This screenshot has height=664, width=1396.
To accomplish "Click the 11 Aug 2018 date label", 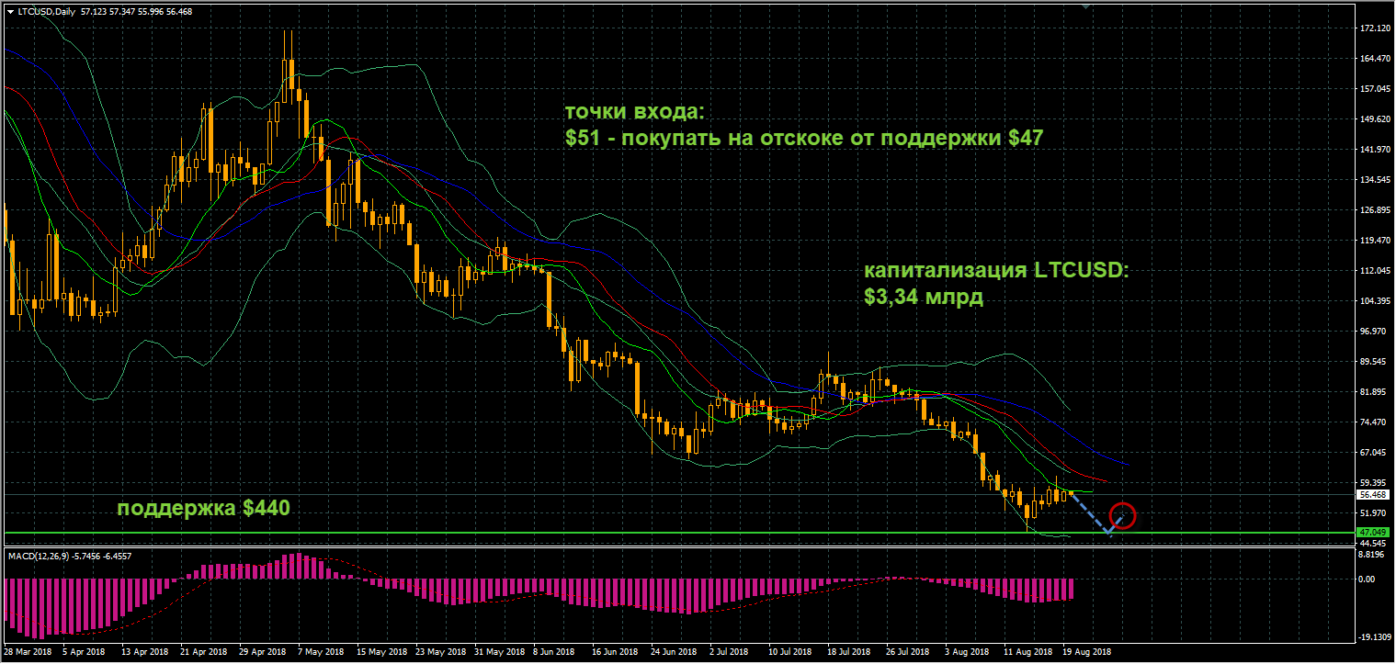I will coord(1027,652).
